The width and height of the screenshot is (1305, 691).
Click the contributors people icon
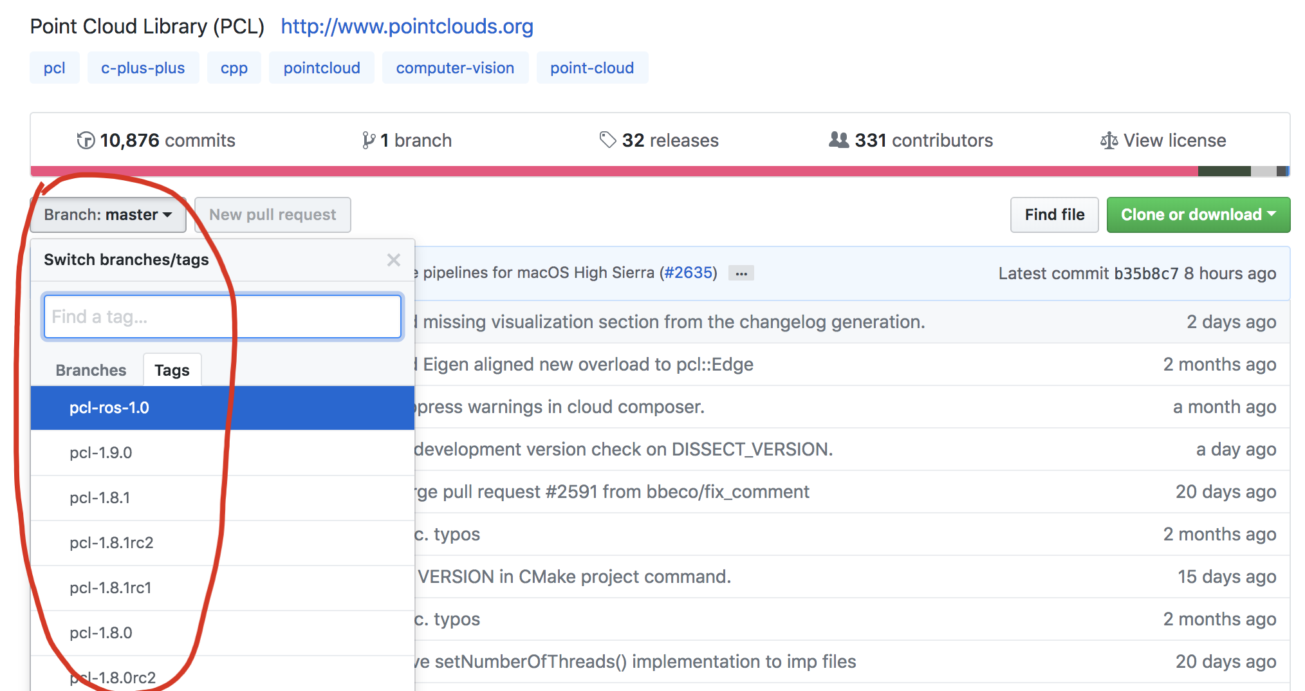click(x=838, y=140)
